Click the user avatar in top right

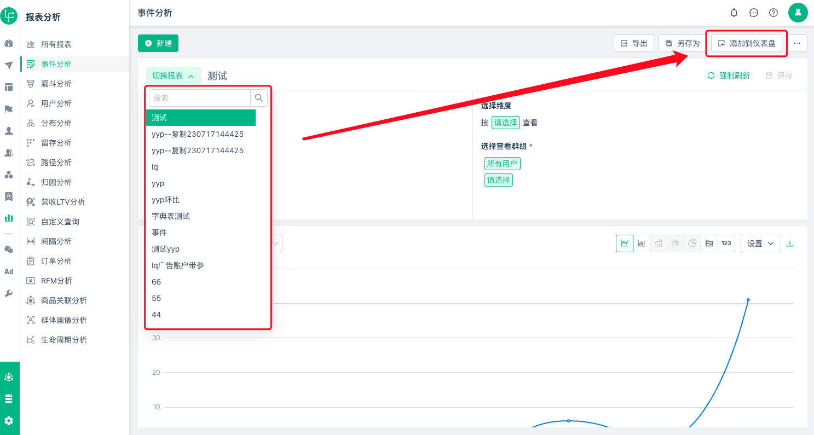798,13
